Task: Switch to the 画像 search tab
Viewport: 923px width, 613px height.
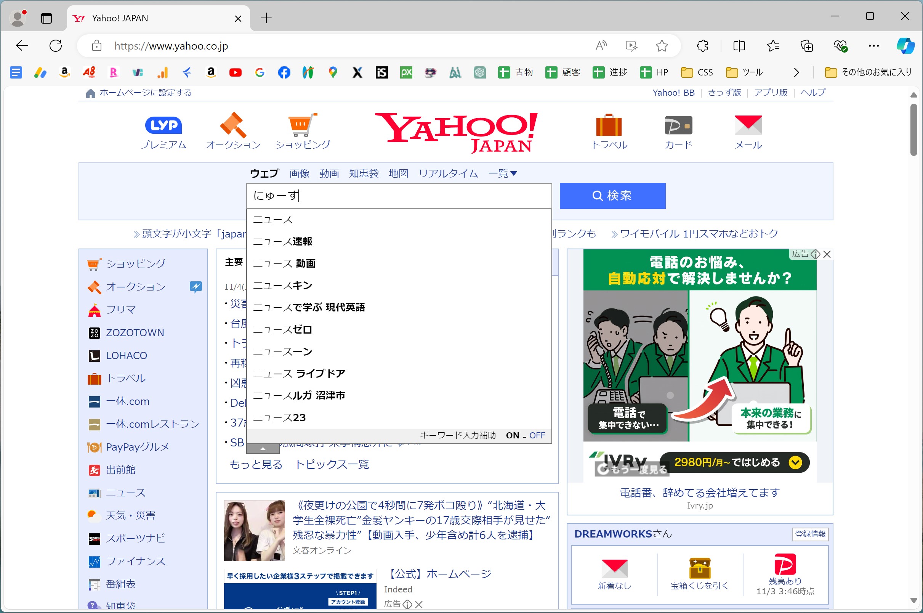Action: [298, 173]
